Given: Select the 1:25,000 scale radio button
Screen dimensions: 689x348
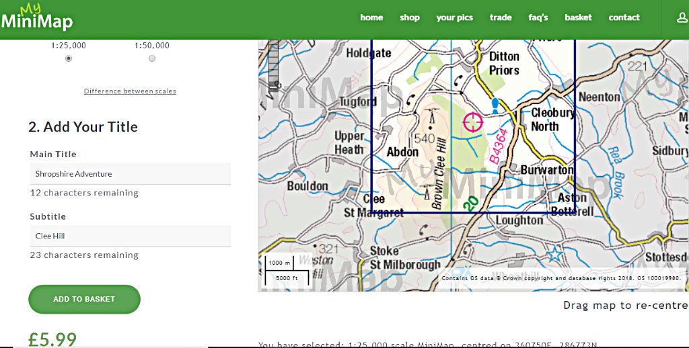Looking at the screenshot, I should click(x=69, y=58).
